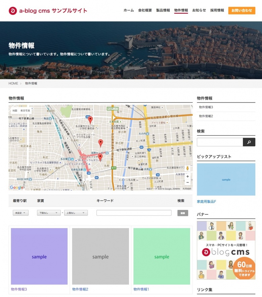Viewport: 262px width, 297px height.
Task: Open the 下限なし rent dropdown
Action: [x=49, y=213]
